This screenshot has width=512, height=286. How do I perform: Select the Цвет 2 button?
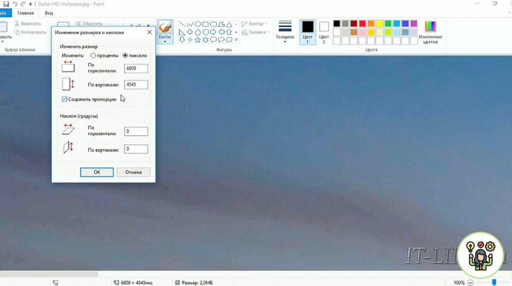(324, 32)
